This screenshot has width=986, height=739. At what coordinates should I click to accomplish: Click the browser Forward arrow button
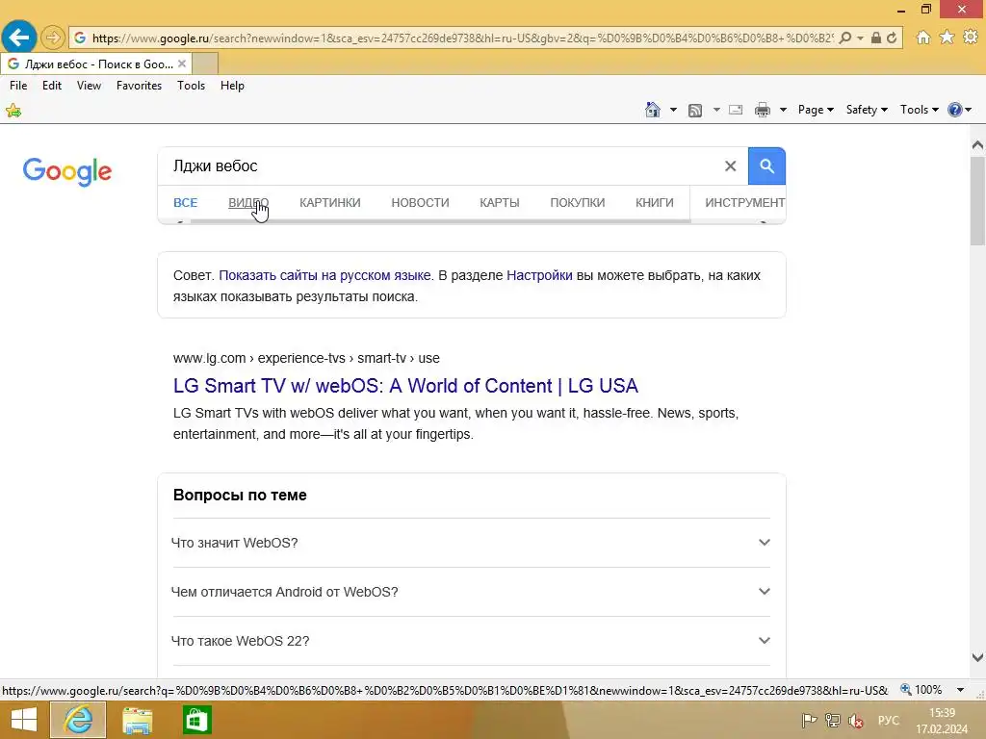[53, 38]
